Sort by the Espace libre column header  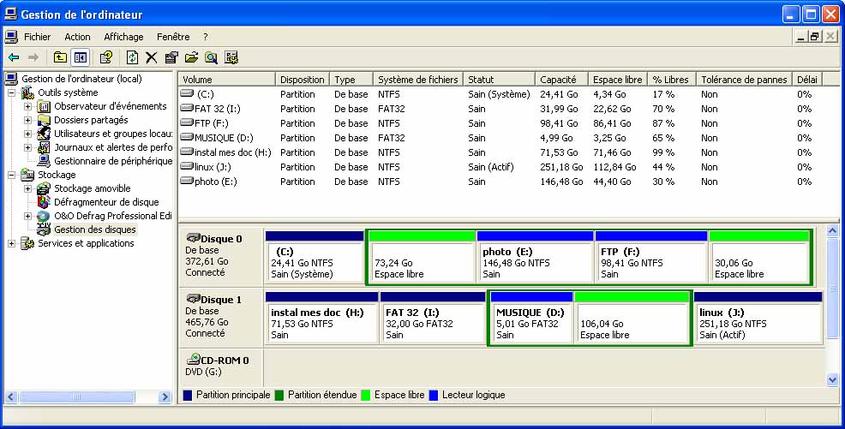[618, 79]
